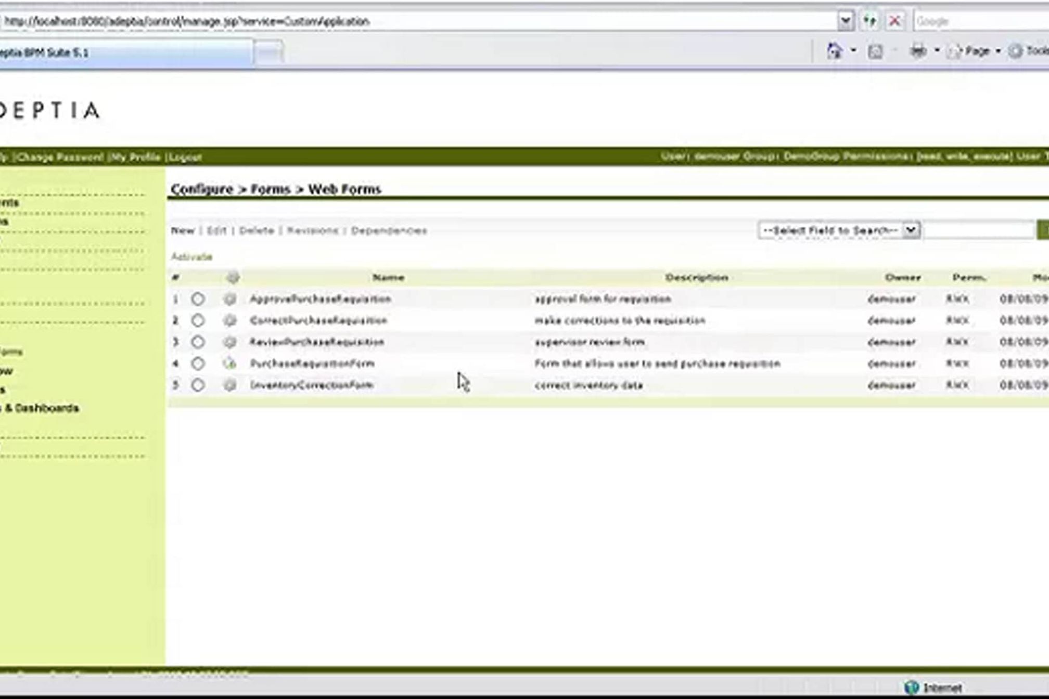Image resolution: width=1049 pixels, height=699 pixels.
Task: Click Revisions in the forms action menu
Action: coord(312,230)
